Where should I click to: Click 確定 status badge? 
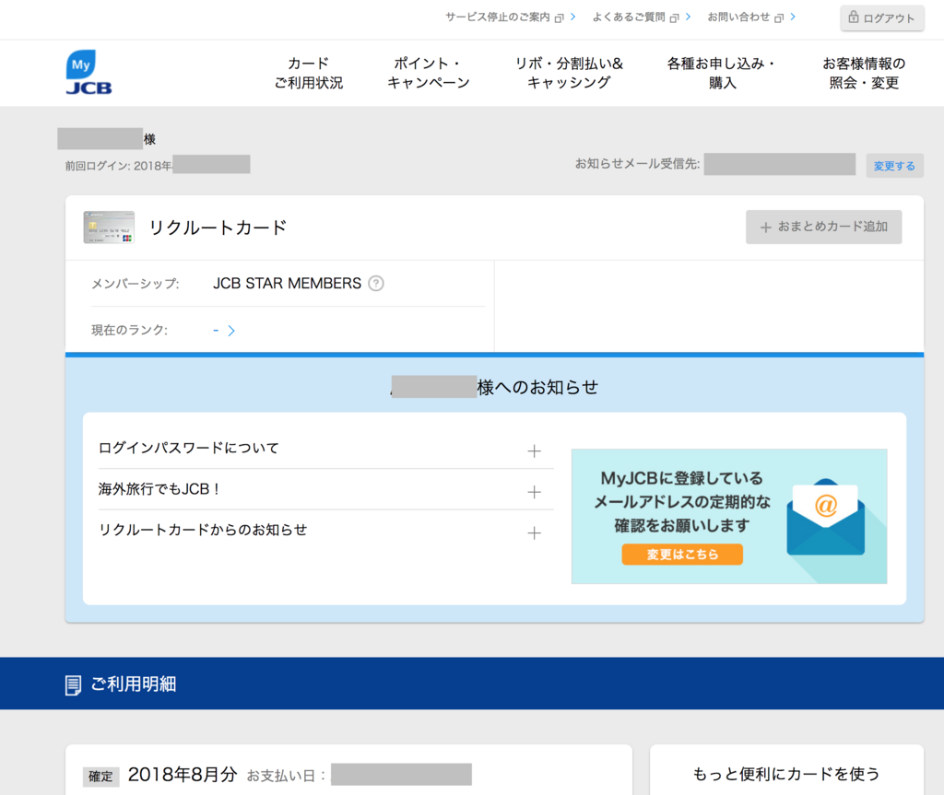coord(100,777)
